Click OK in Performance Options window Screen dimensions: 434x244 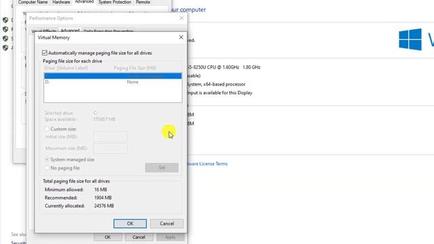coord(107,237)
